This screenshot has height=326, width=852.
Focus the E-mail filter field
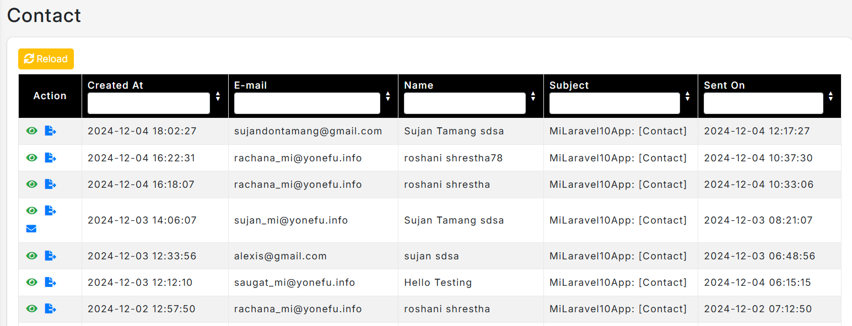pyautogui.click(x=307, y=103)
